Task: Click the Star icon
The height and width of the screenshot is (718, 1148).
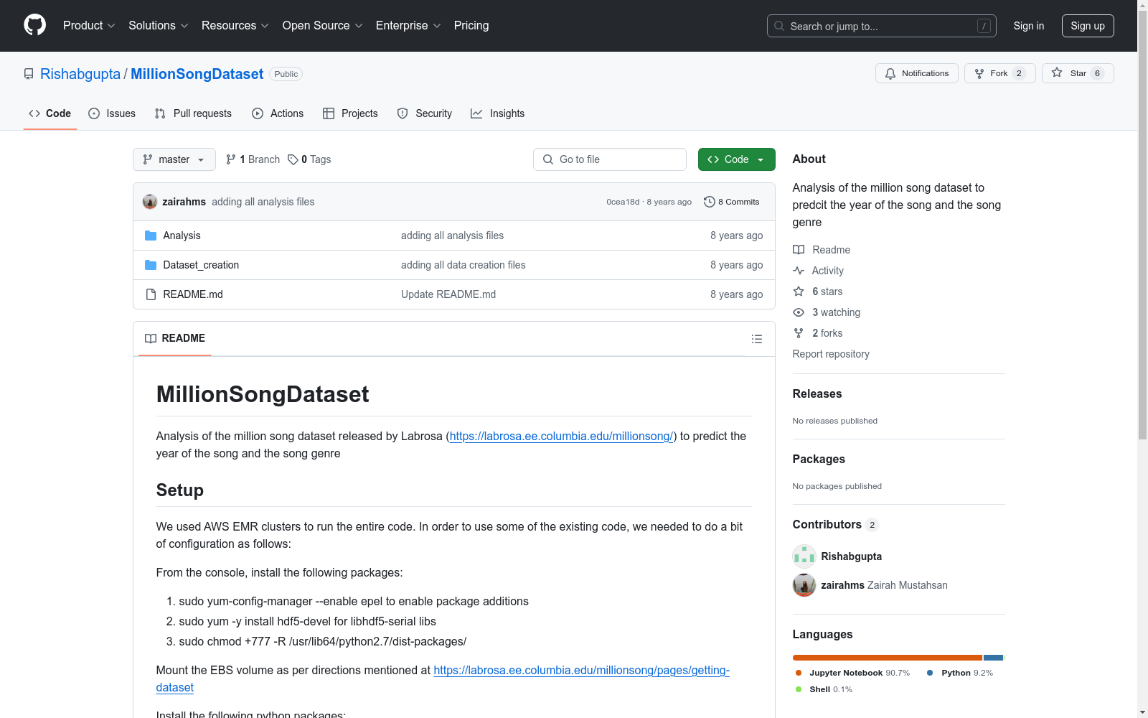Action: tap(1057, 73)
